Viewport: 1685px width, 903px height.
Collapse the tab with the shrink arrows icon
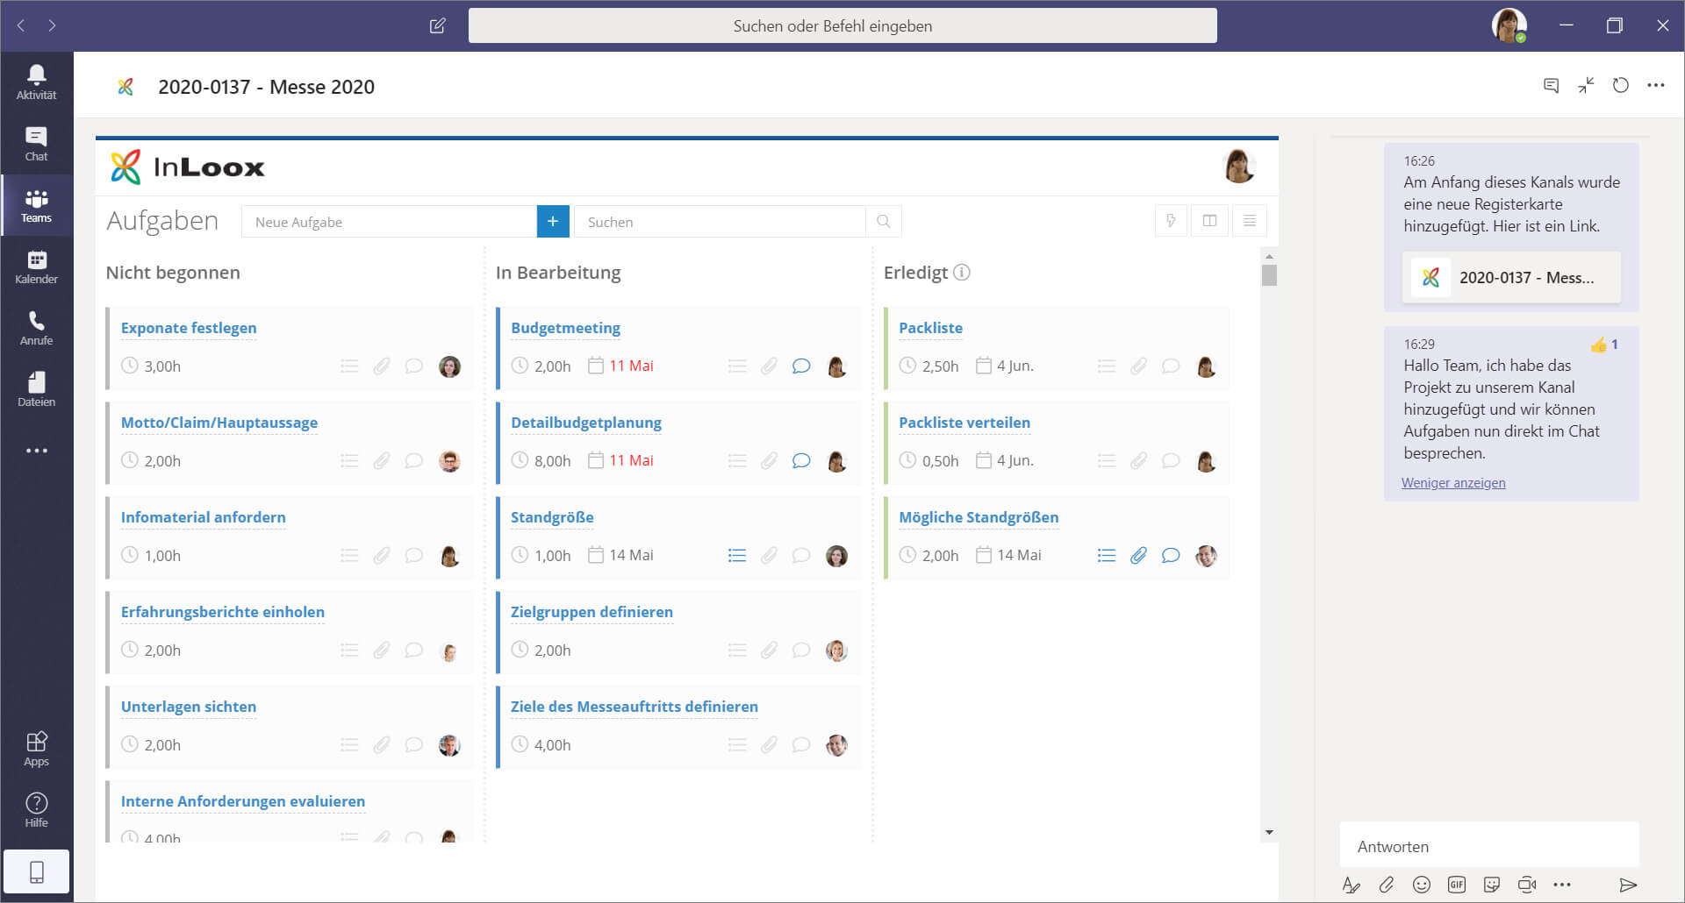point(1586,85)
